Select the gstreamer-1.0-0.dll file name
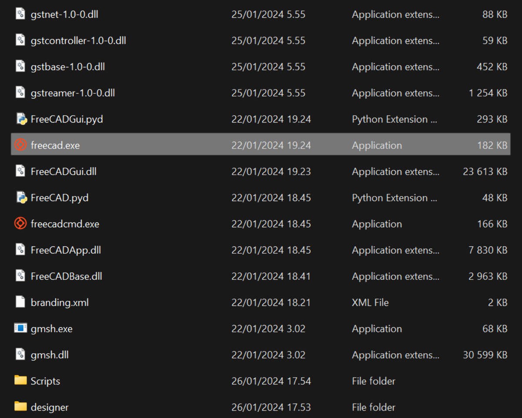 coord(73,93)
